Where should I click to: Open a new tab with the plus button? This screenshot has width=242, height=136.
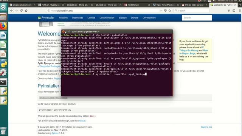tap(240, 5)
